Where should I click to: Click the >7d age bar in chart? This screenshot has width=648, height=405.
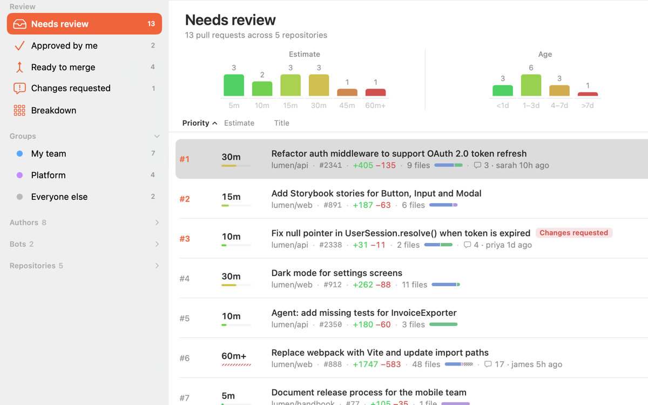tap(588, 94)
